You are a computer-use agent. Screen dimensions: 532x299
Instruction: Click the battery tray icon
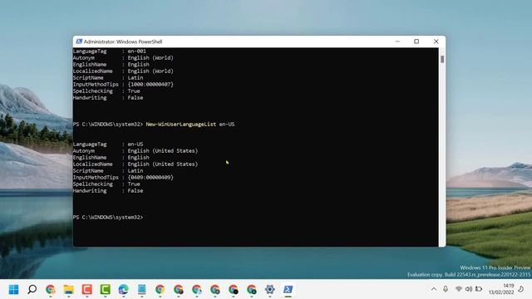click(x=479, y=289)
